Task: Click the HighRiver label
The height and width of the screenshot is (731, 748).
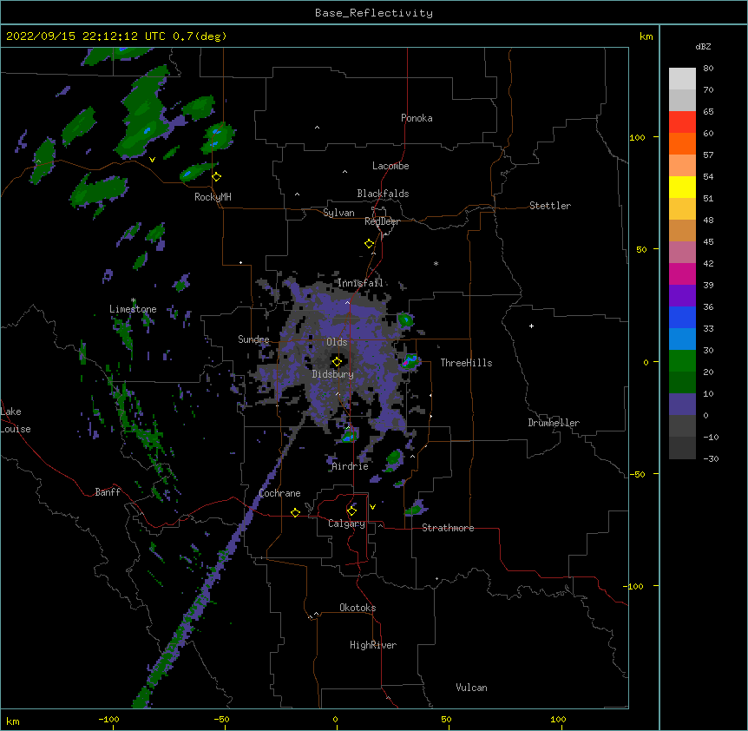Action: [x=373, y=645]
